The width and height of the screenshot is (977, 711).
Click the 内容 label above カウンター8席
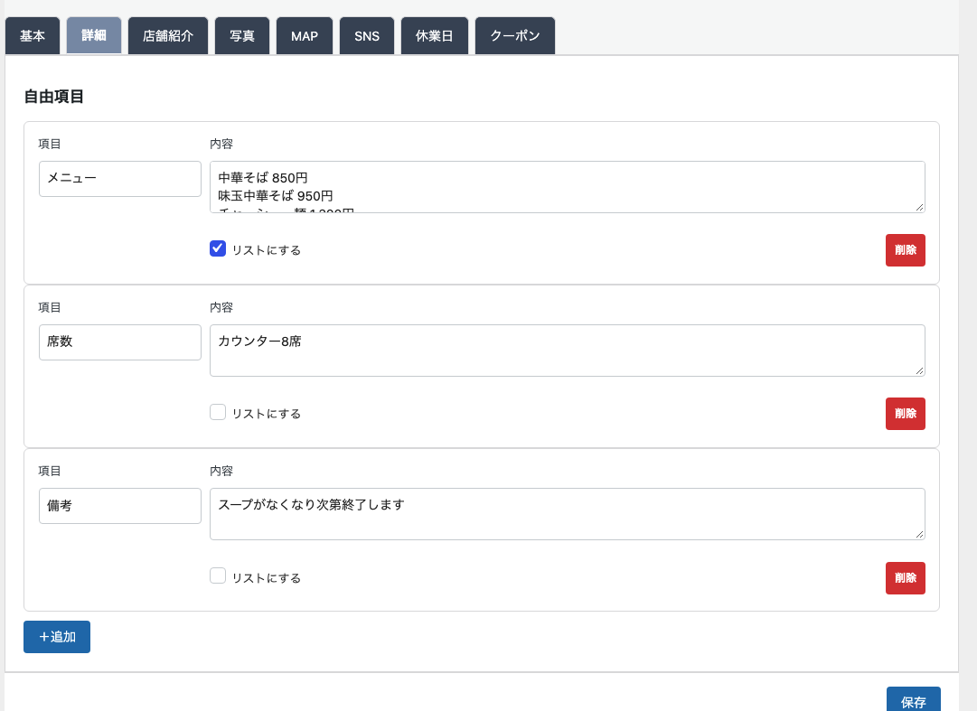pos(221,307)
